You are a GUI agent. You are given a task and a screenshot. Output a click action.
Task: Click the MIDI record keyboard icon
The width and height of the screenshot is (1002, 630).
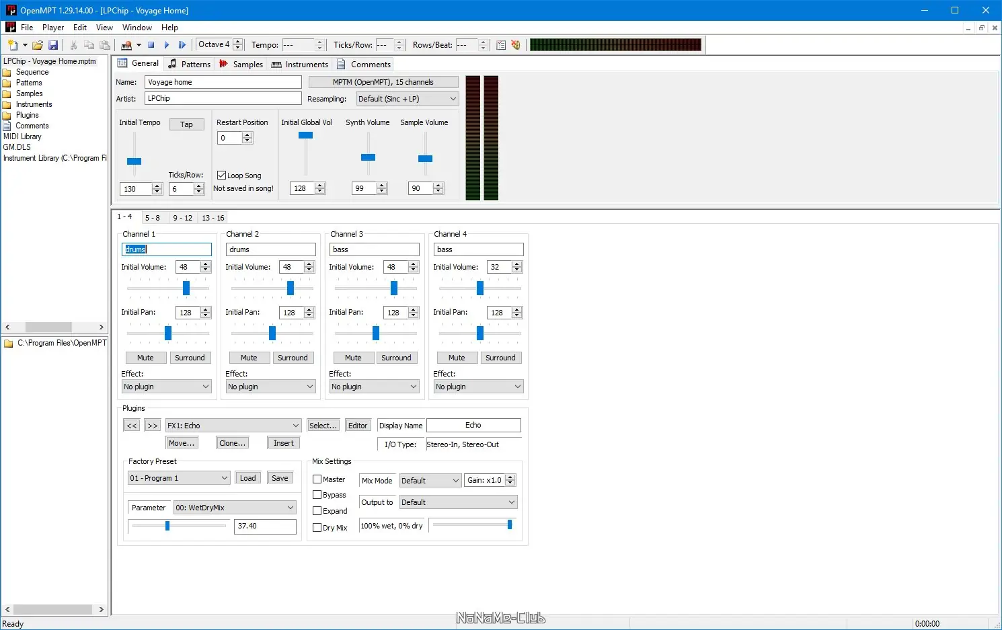pos(126,45)
